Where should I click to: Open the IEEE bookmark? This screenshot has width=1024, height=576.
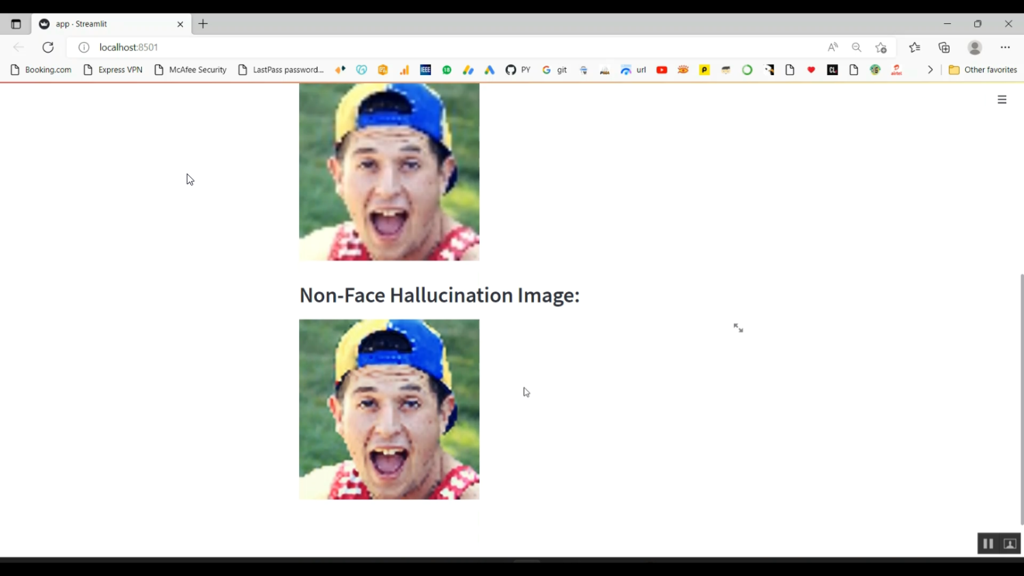(425, 70)
